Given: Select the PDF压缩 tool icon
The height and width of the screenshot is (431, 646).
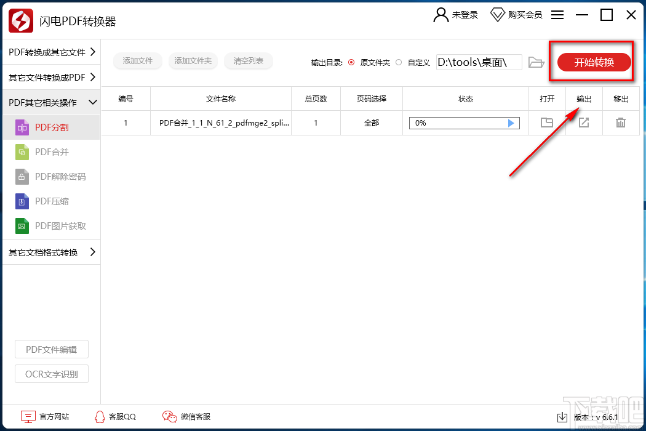Looking at the screenshot, I should 22,201.
